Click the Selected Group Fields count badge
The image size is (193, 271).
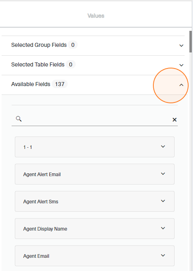[72, 45]
